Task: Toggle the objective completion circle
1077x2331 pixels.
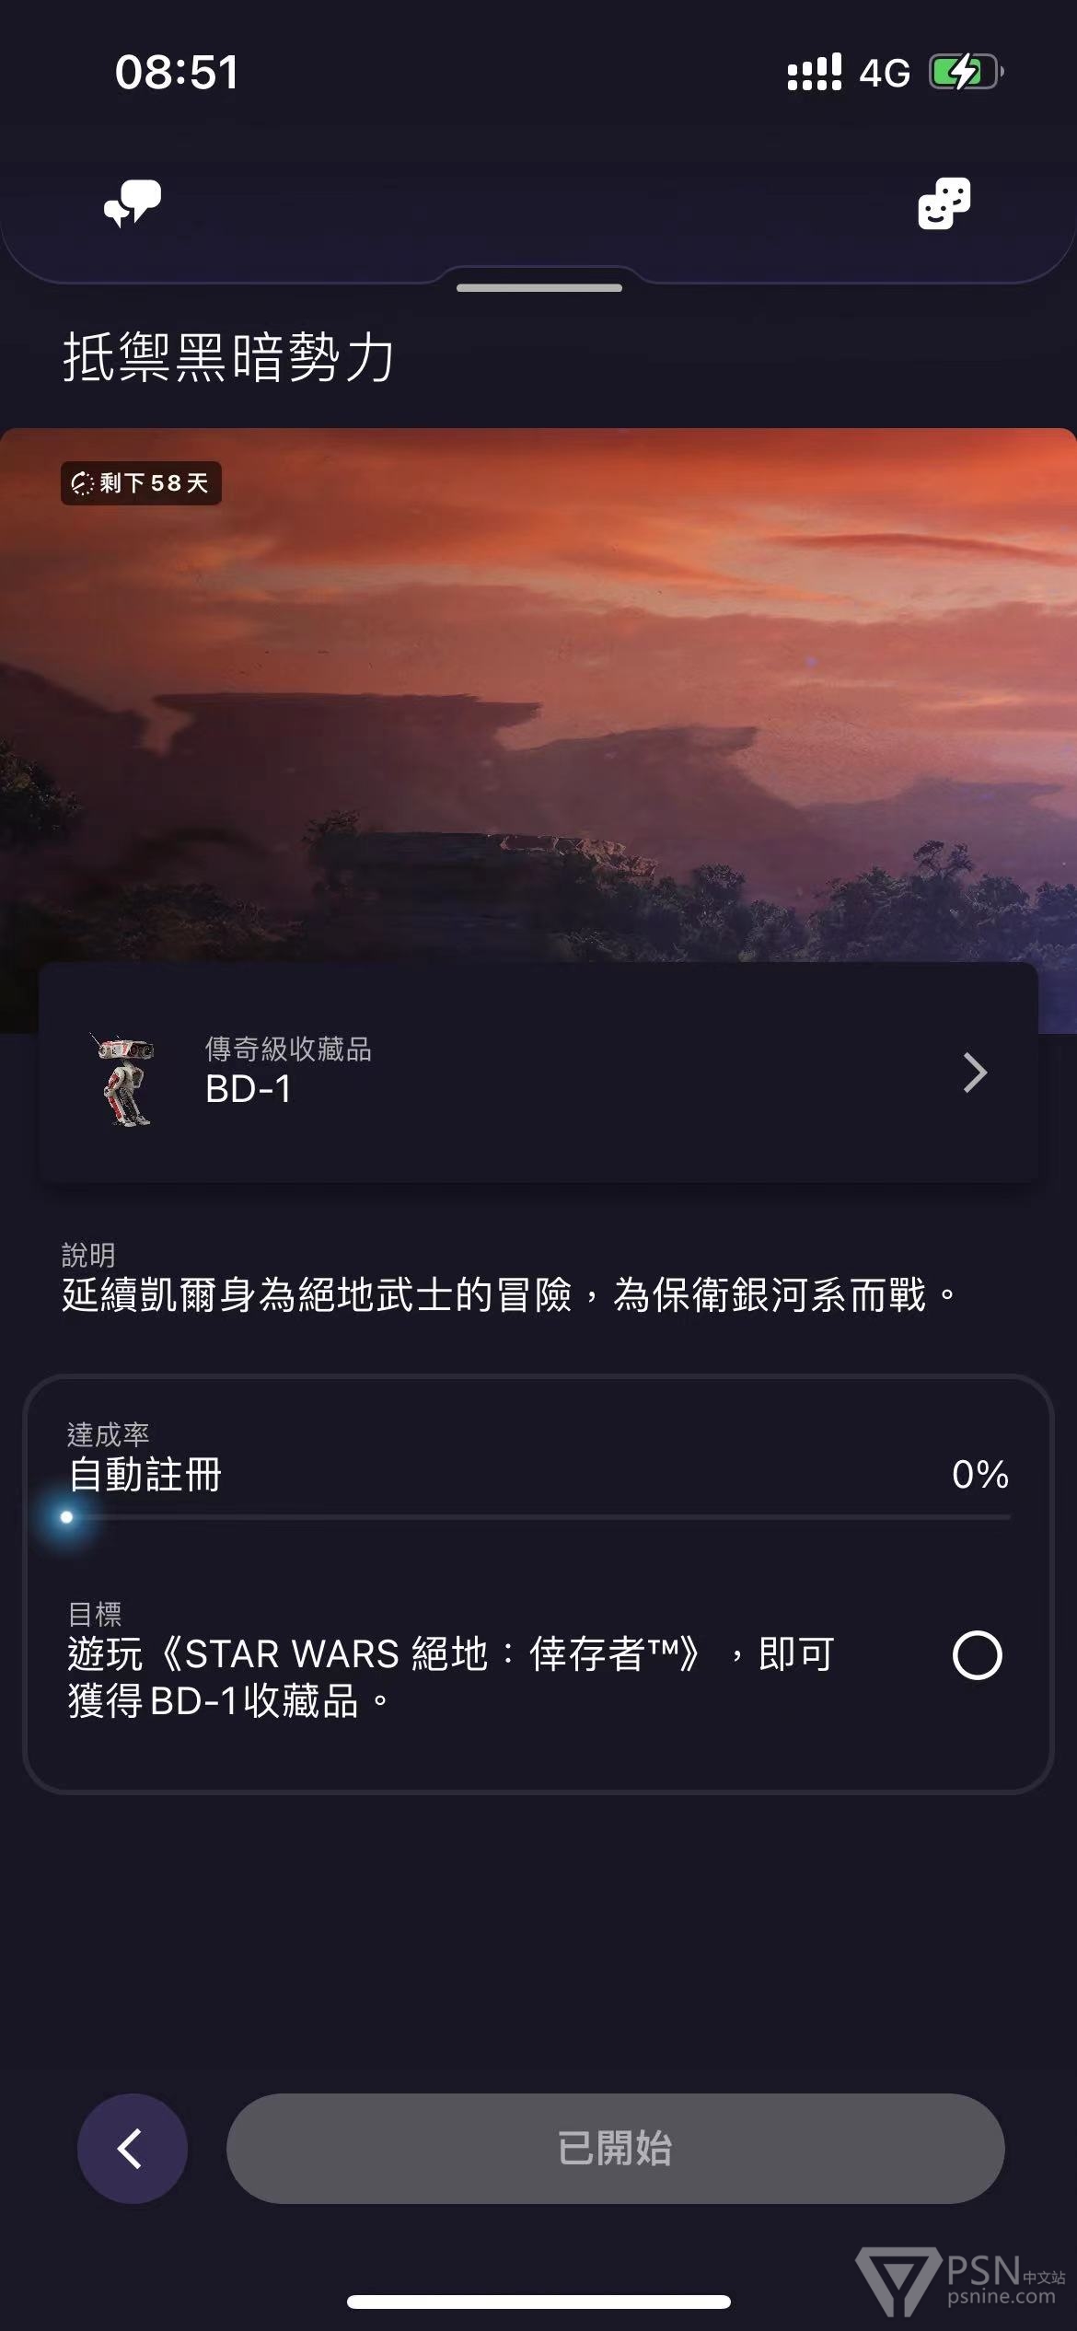Action: pos(977,1655)
